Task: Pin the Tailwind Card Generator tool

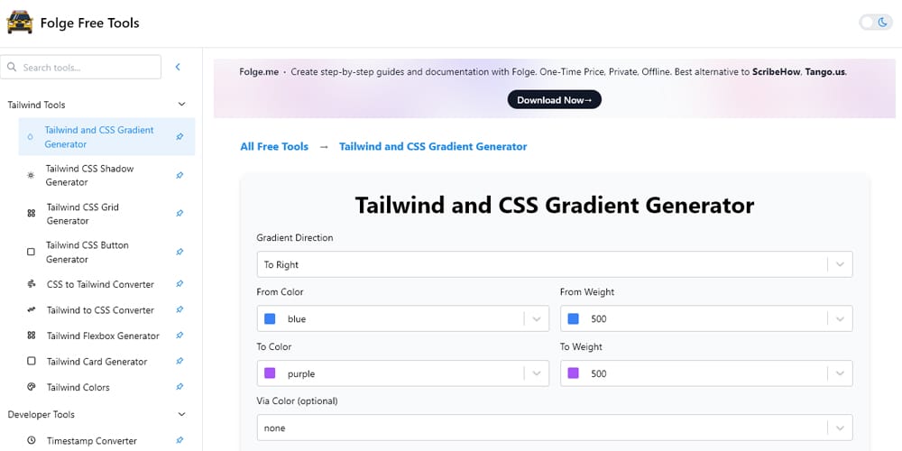Action: [x=179, y=362]
